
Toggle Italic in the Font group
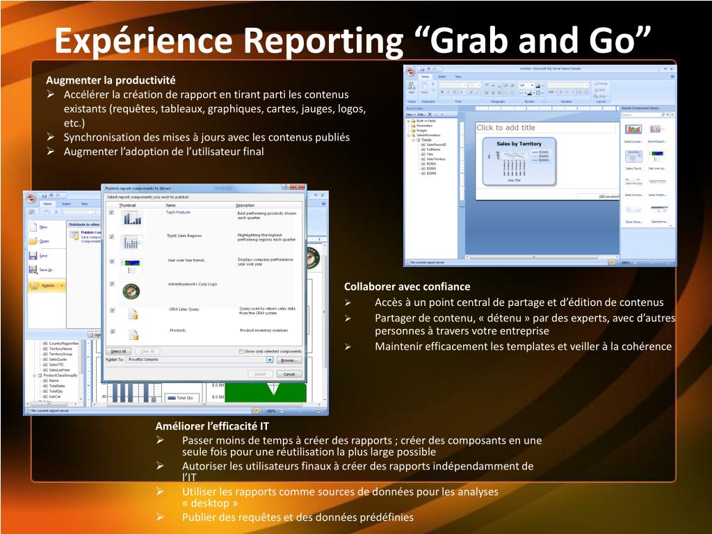click(448, 92)
